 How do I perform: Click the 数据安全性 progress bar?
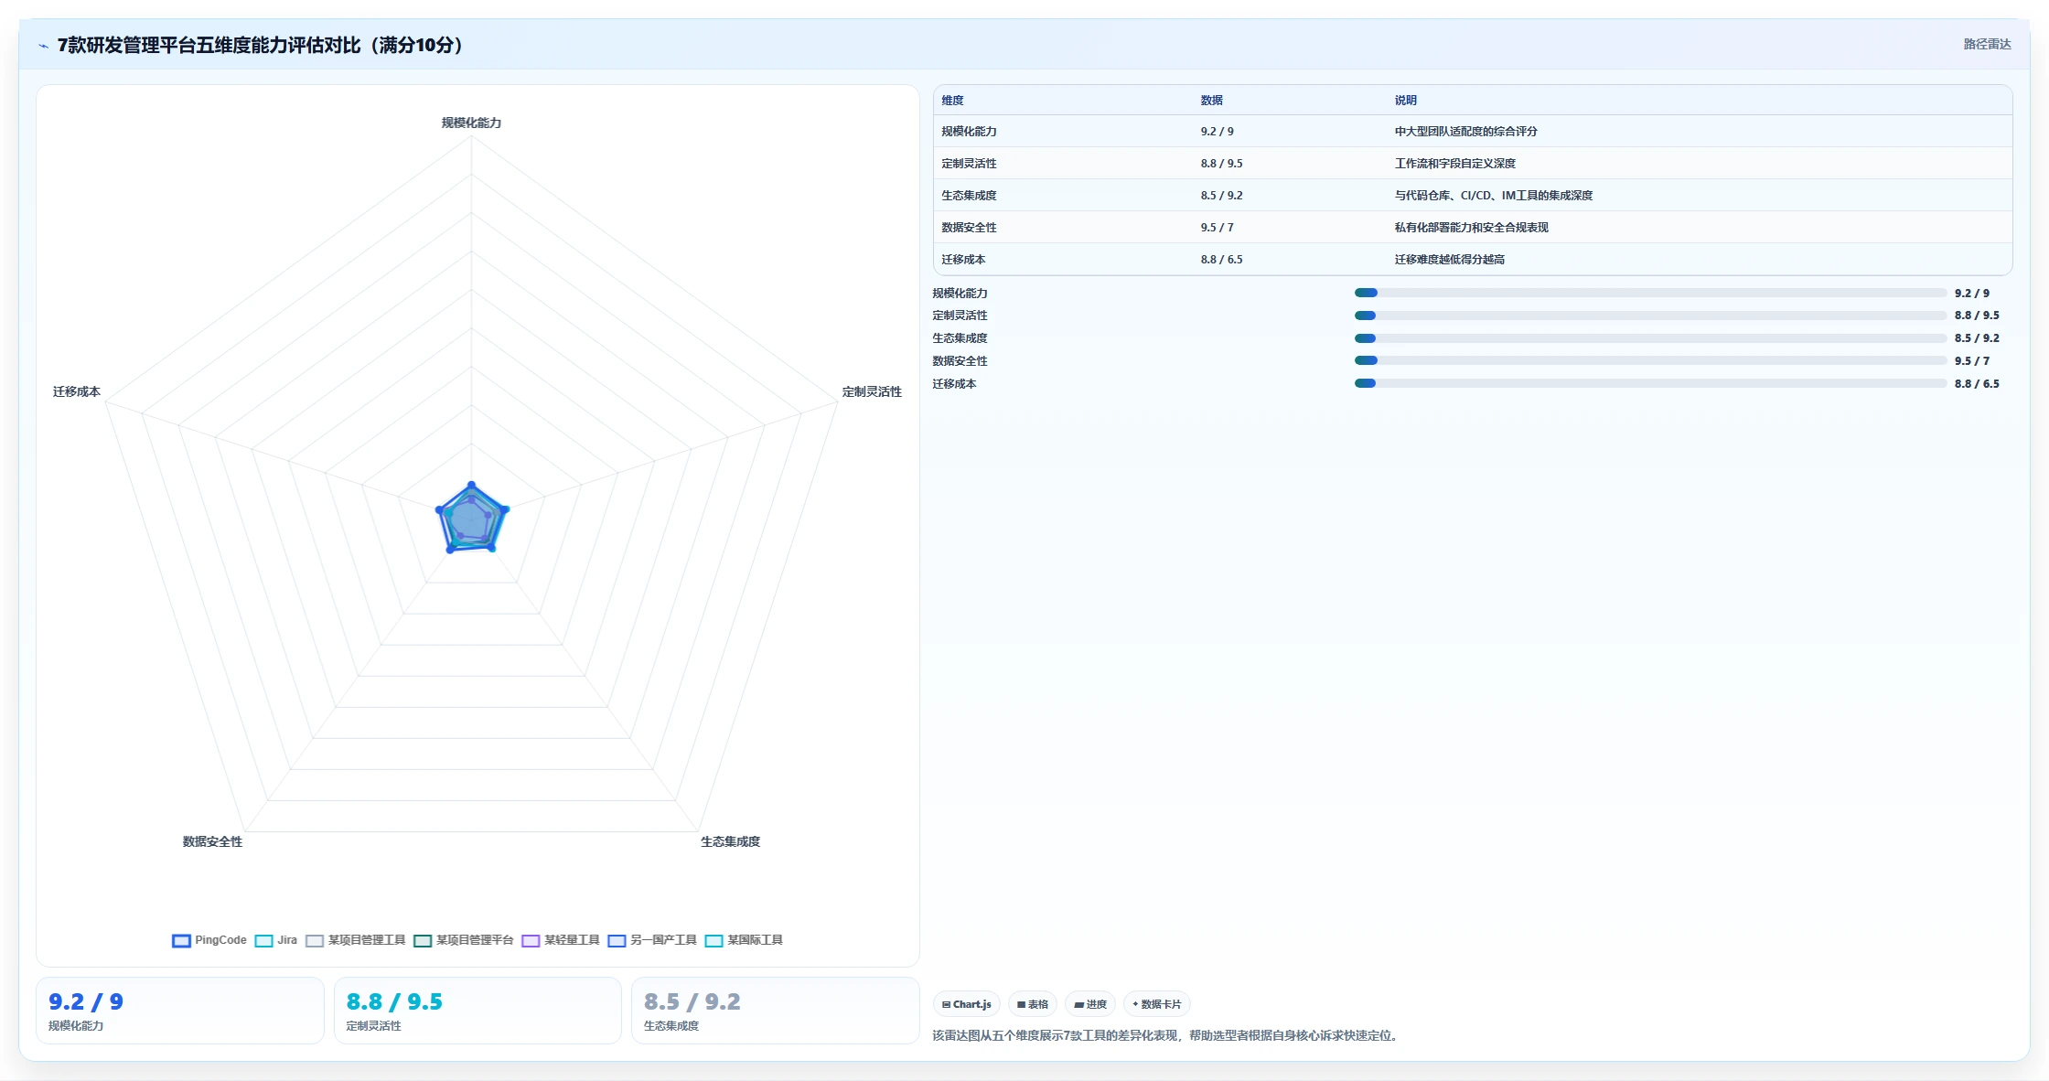click(x=1650, y=361)
